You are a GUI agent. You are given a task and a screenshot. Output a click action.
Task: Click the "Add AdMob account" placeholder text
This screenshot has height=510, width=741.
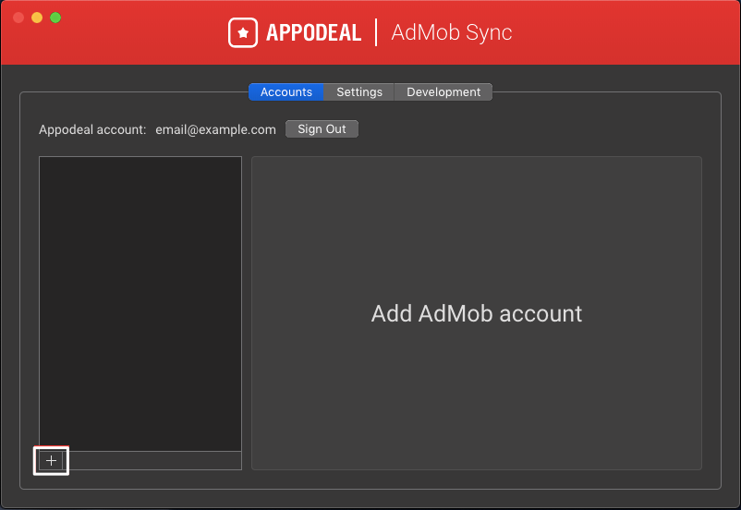(x=477, y=313)
